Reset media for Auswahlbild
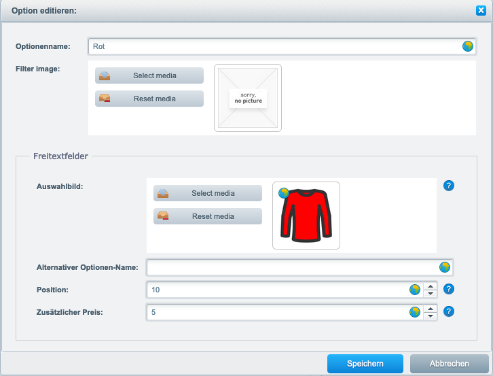The image size is (493, 376). (x=208, y=216)
